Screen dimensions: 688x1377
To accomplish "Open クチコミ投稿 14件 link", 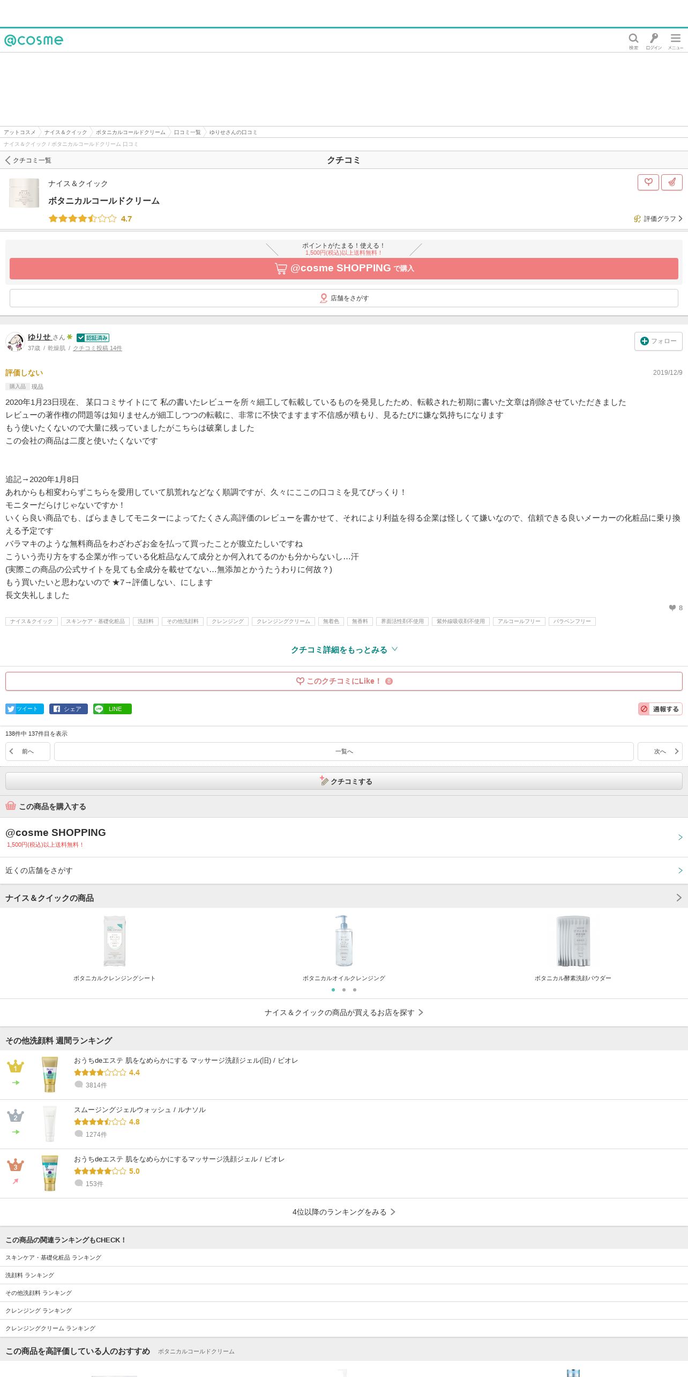I will [98, 348].
